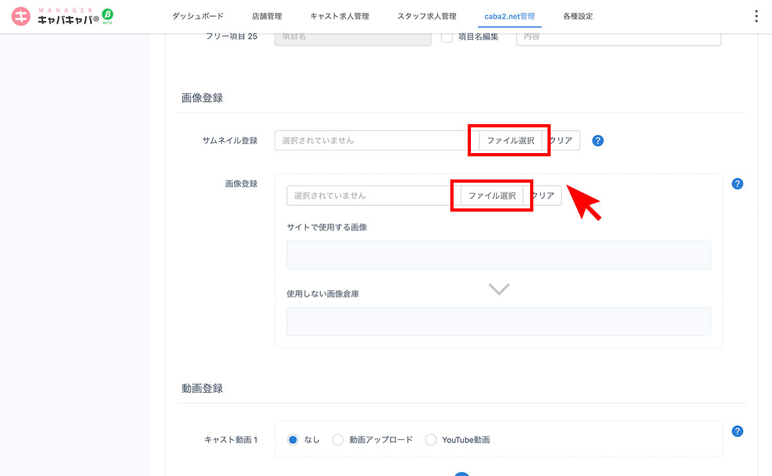The width and height of the screenshot is (772, 476).
Task: Open the three-dot menu in the header
Action: click(x=757, y=17)
